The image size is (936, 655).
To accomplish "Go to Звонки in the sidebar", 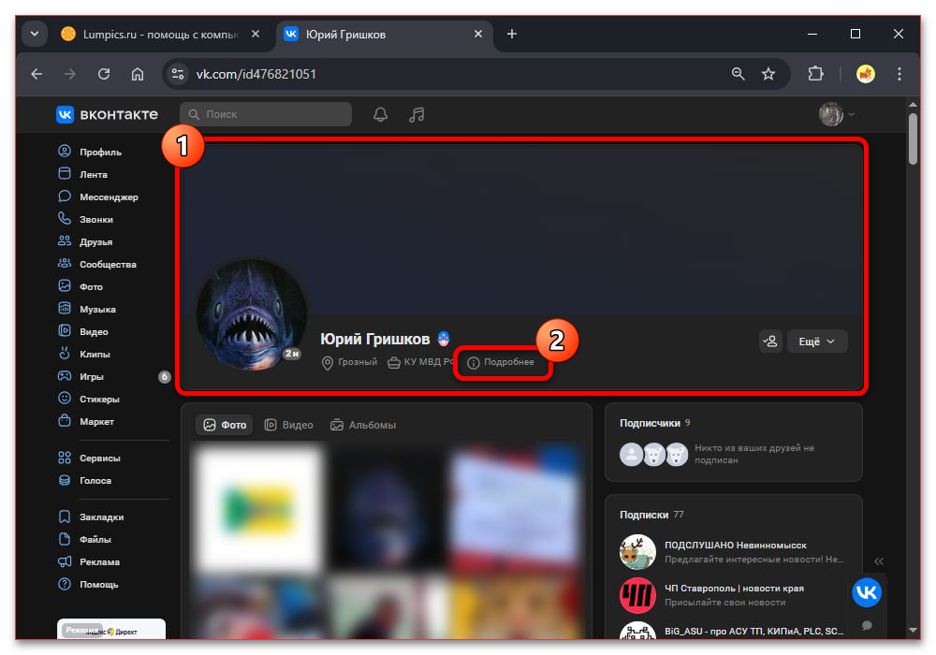I will (x=86, y=219).
